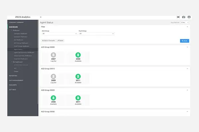Toggle the hamburger sidebar menu icon
The width and height of the screenshot is (199, 132).
[40, 17]
